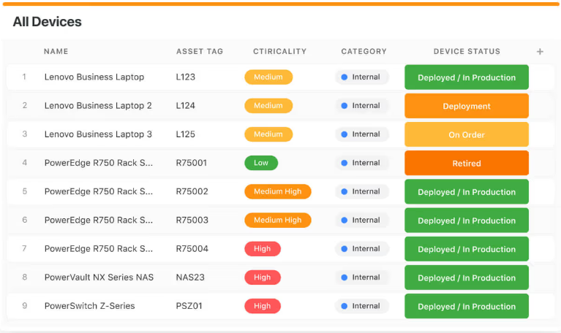Click the Device Status column header
This screenshot has height=333, width=561.
(466, 52)
